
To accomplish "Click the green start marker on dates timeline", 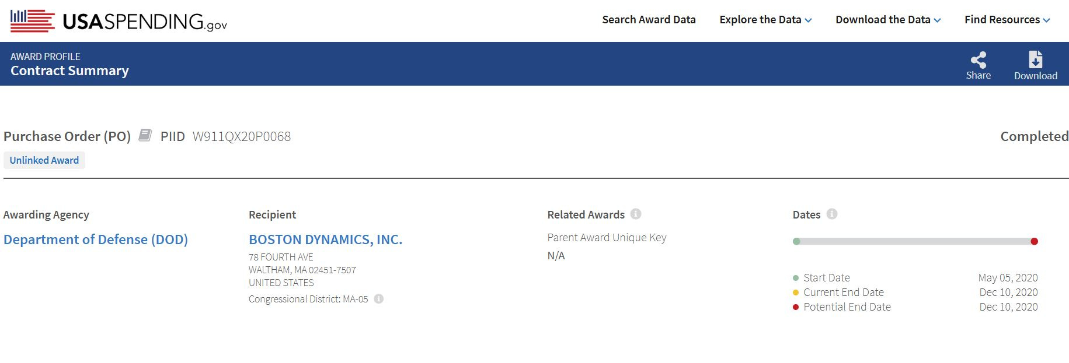I will point(796,241).
